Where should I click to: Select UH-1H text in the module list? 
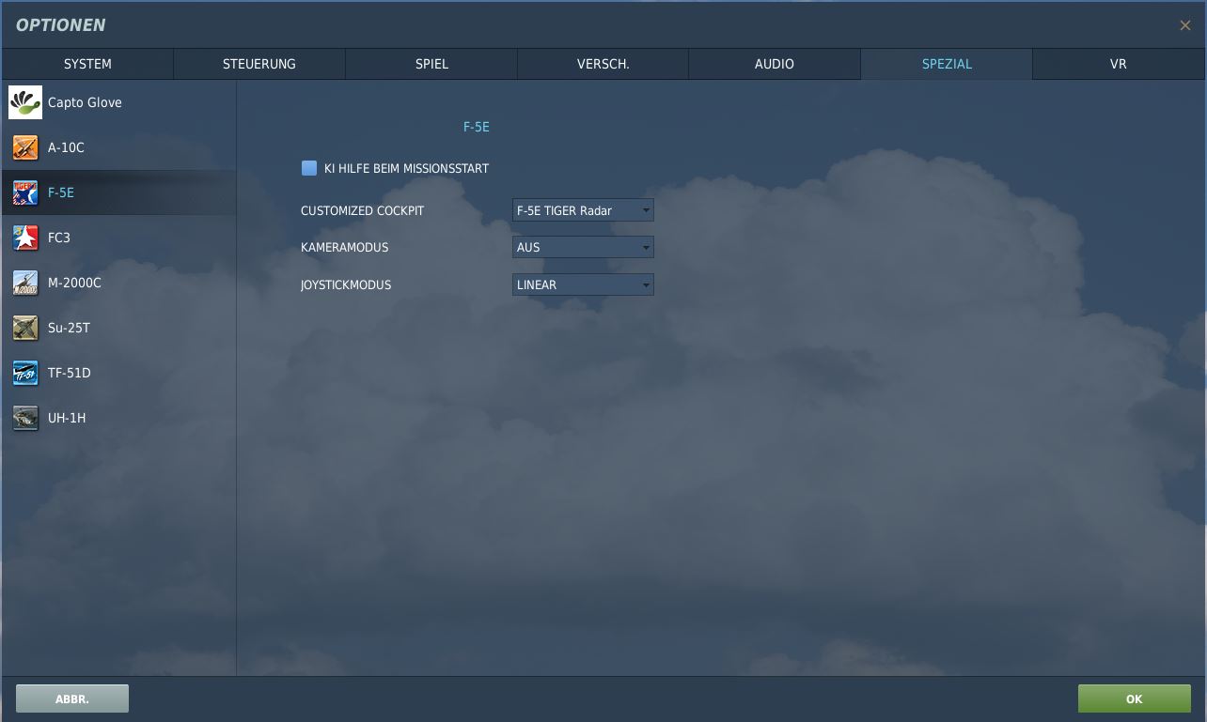[x=67, y=418]
